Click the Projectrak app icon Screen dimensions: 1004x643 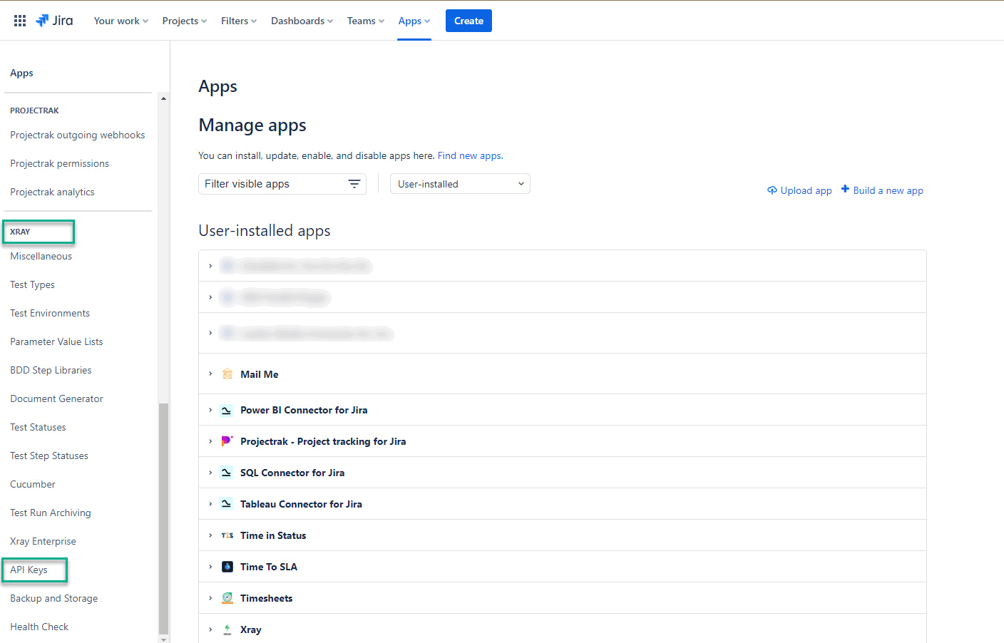pos(227,441)
